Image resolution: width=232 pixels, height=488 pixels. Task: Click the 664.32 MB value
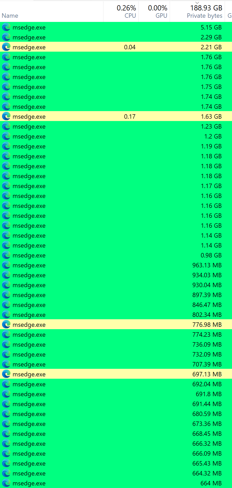click(x=207, y=473)
